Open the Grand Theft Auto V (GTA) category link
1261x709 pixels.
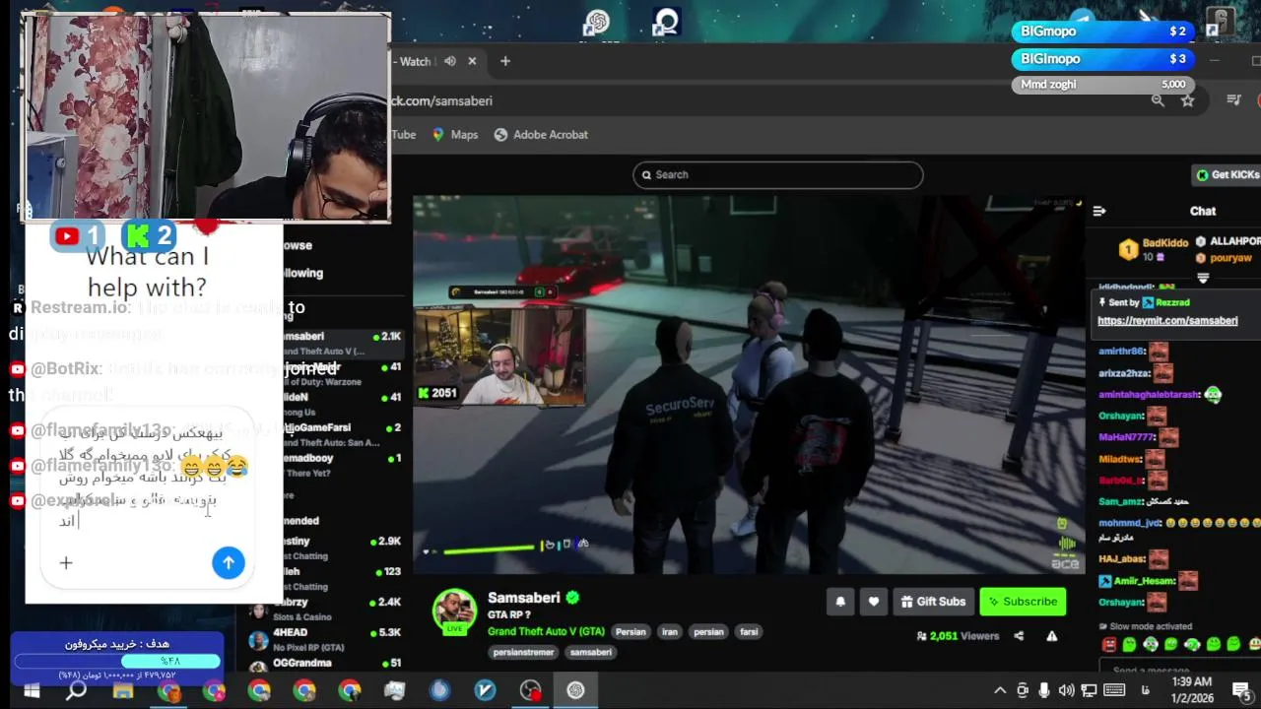pos(546,631)
